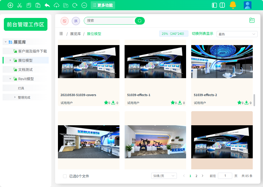Open the cloud upload icon
Viewport: 263px width, 187px height.
(x=56, y=5)
